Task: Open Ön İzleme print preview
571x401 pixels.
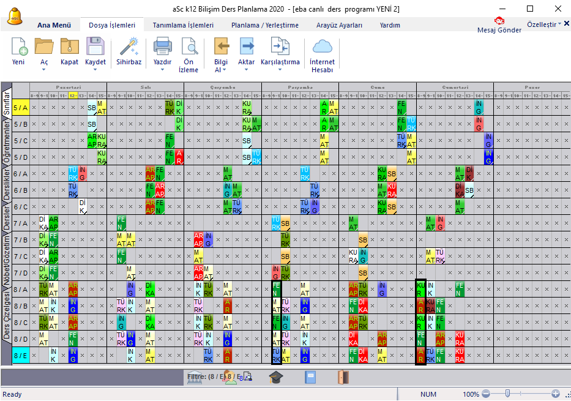Action: (x=188, y=54)
